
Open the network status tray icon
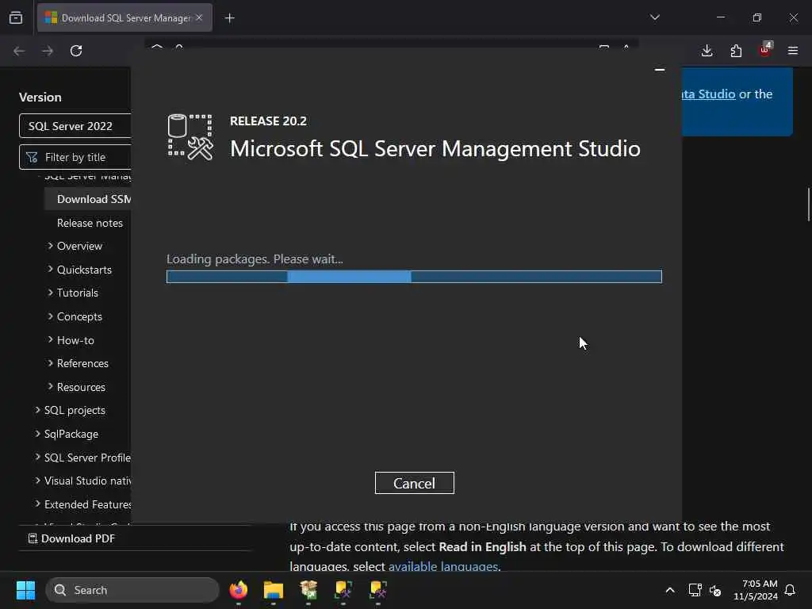tap(695, 590)
